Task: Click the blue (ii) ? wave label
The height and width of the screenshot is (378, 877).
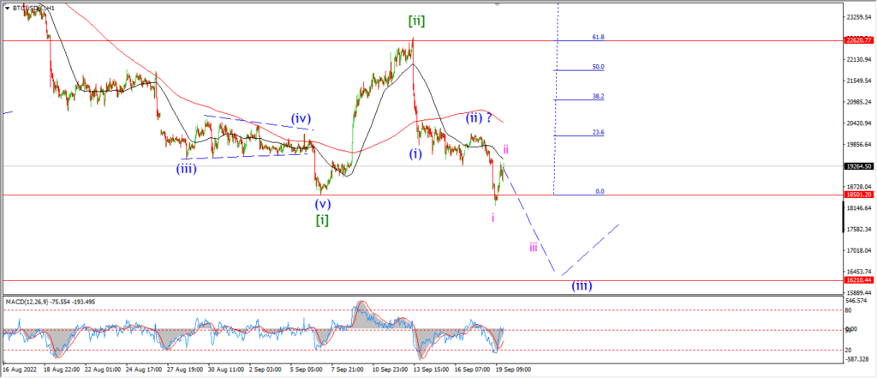Action: (x=480, y=118)
